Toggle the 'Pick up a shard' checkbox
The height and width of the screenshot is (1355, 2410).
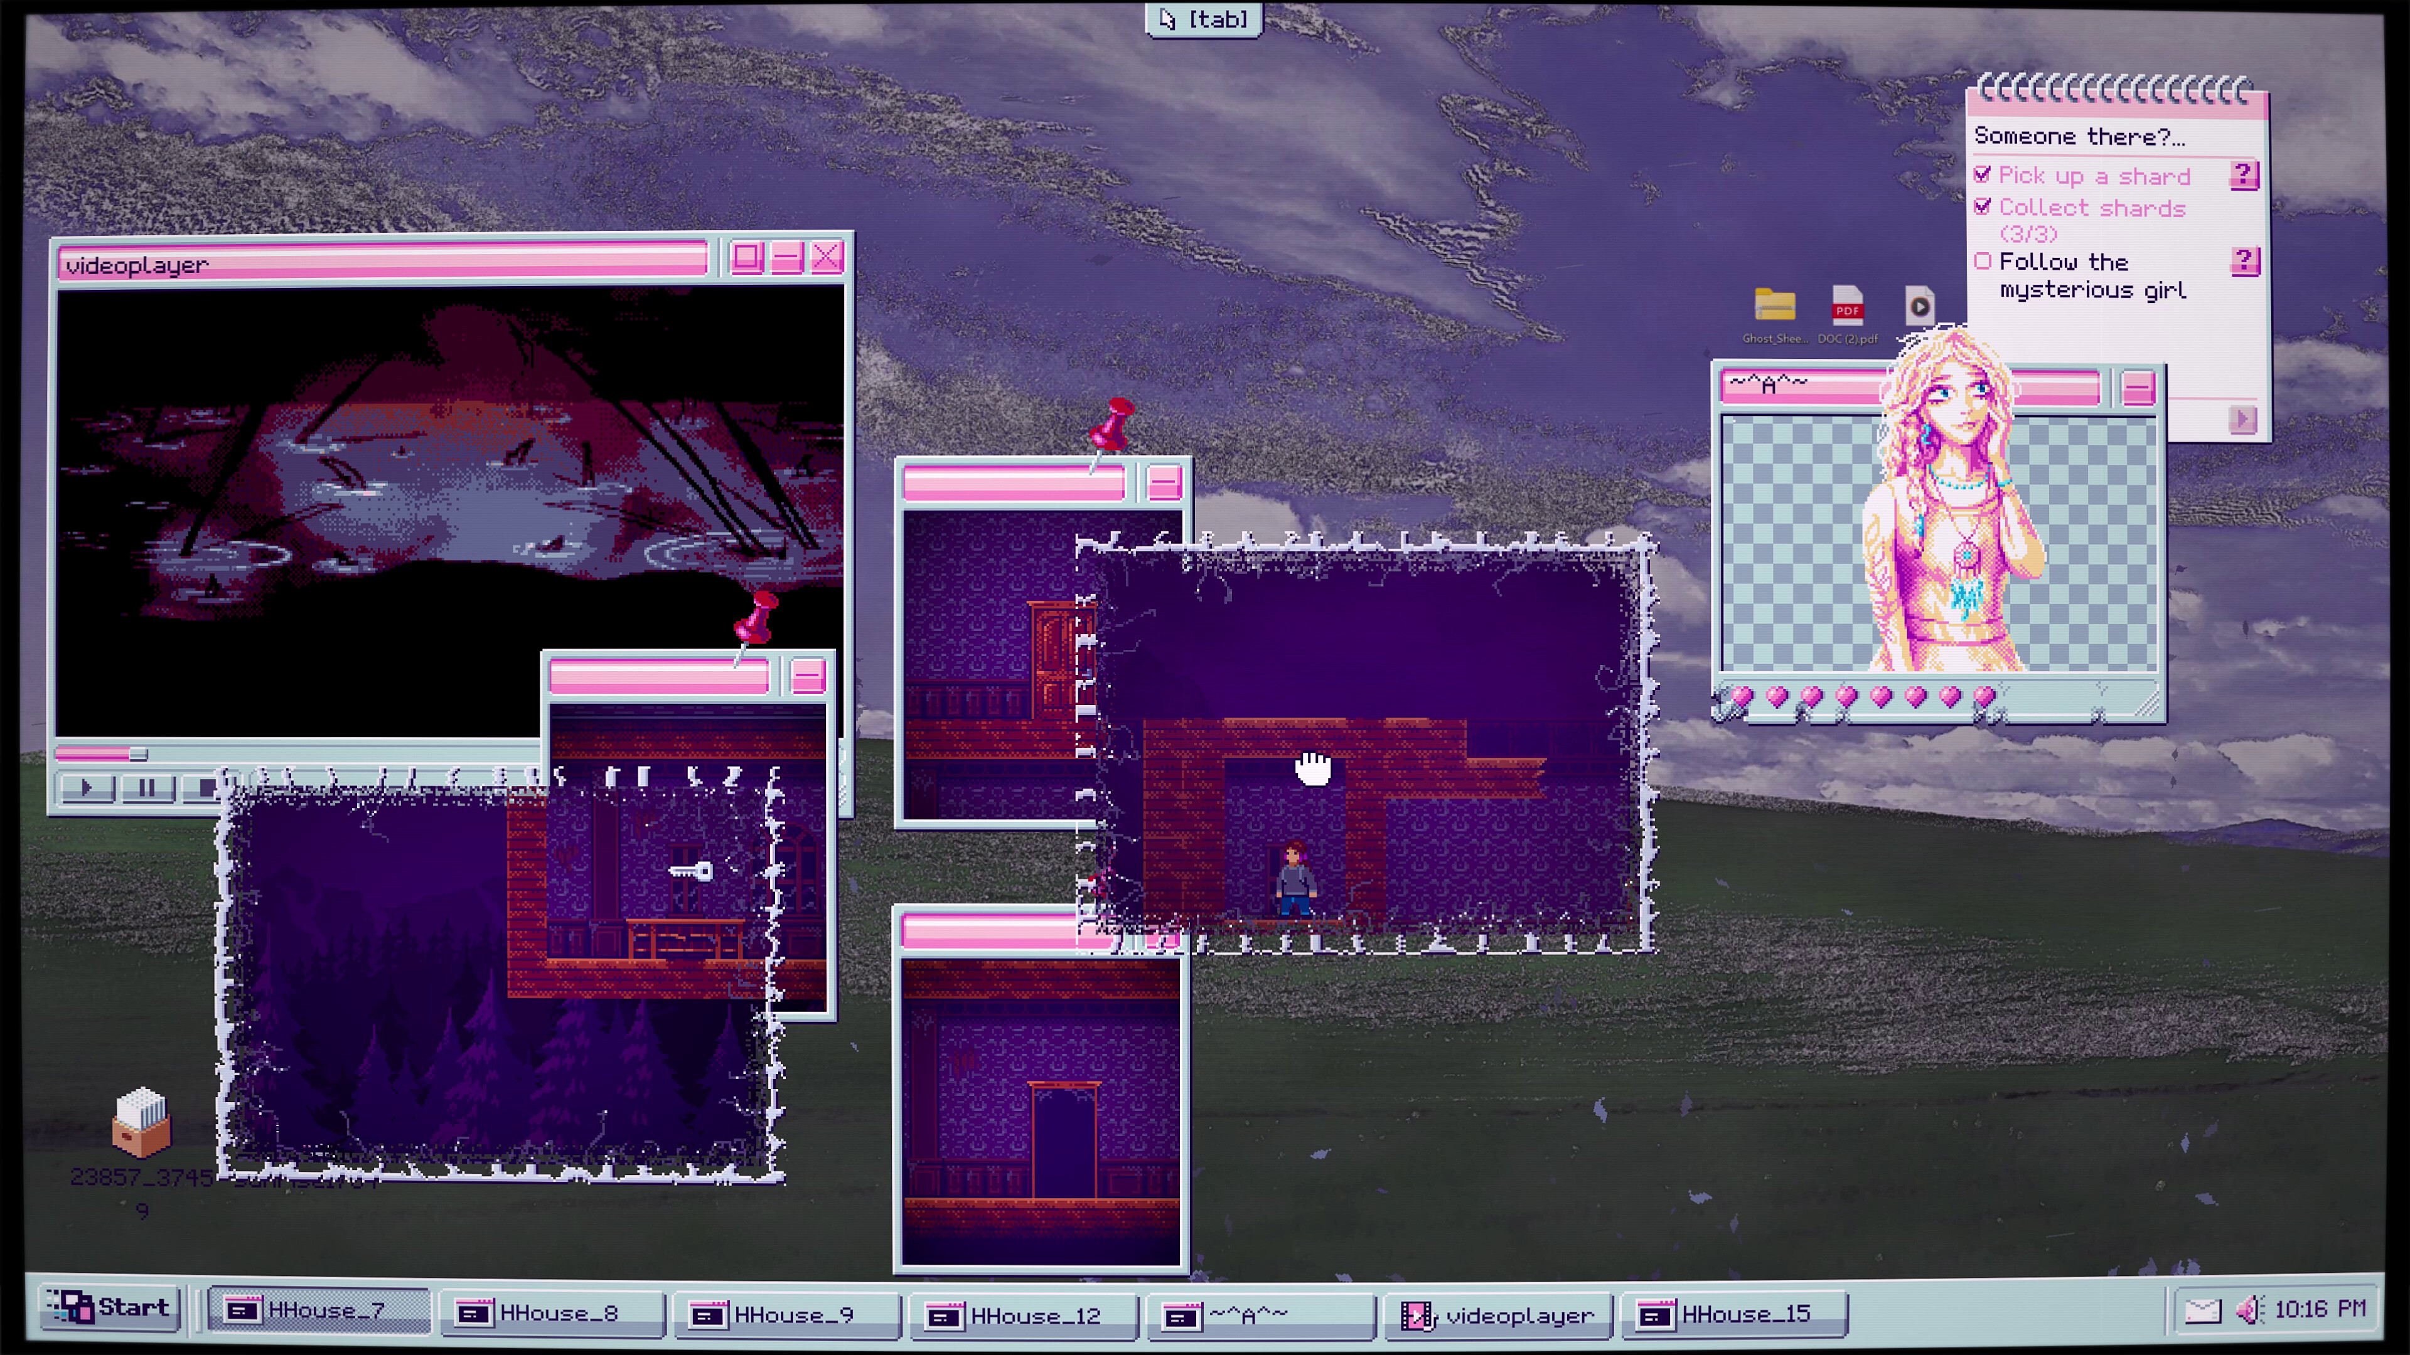1983,174
